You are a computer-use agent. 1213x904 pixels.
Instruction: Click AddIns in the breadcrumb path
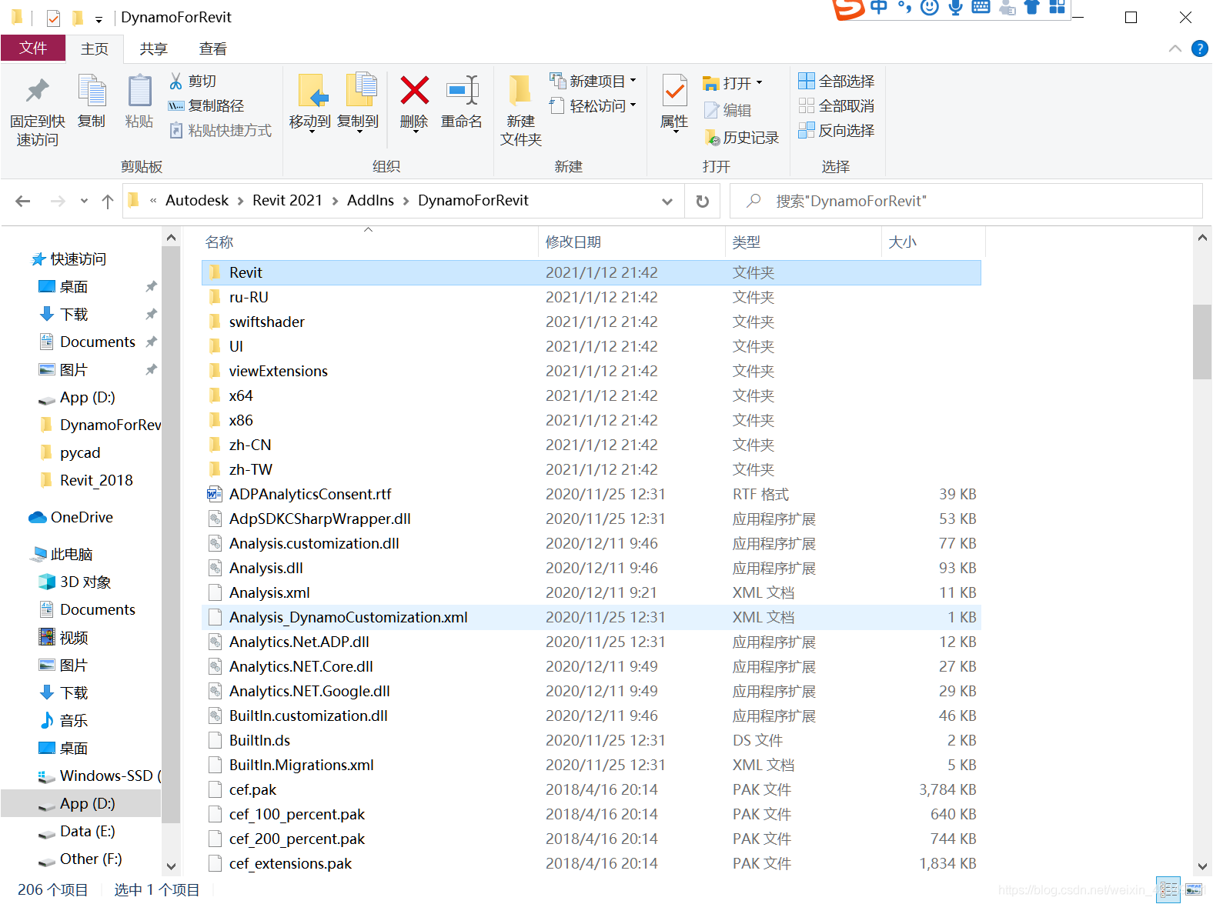370,200
